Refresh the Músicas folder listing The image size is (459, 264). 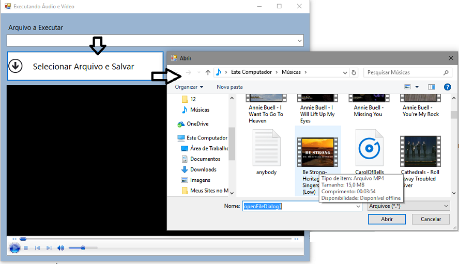[354, 72]
